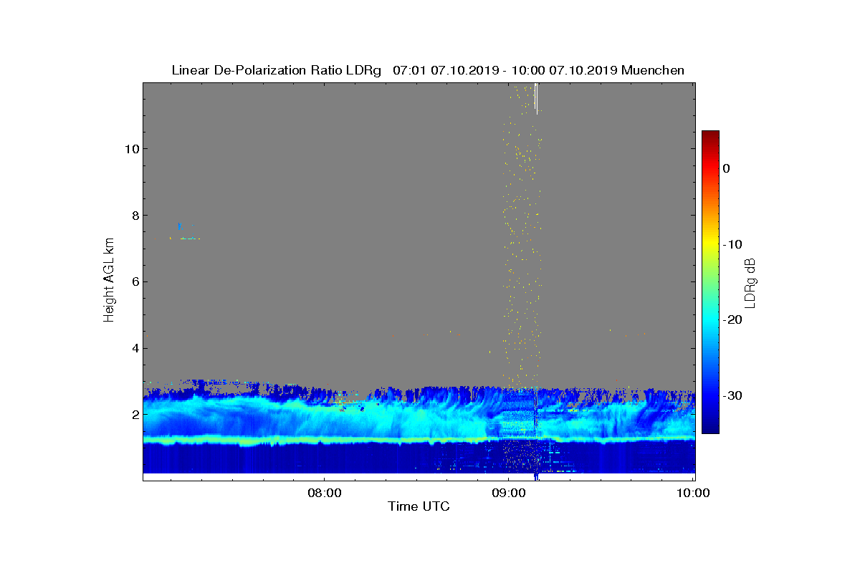Click the start time "07:01 07.10.2019" in title
Viewport: 860px width, 573px height.
click(445, 70)
